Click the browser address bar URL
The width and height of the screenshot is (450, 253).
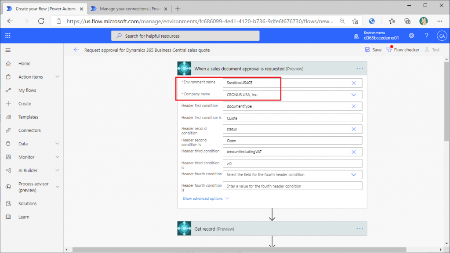point(200,21)
